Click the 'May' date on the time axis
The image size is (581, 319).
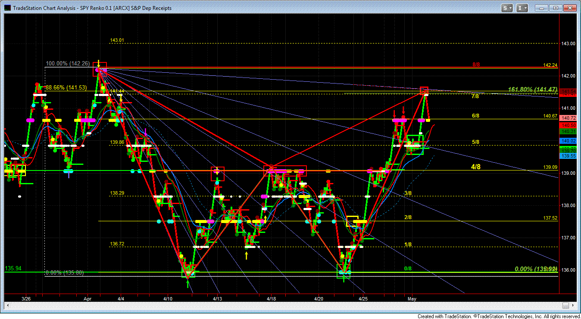pos(412,298)
